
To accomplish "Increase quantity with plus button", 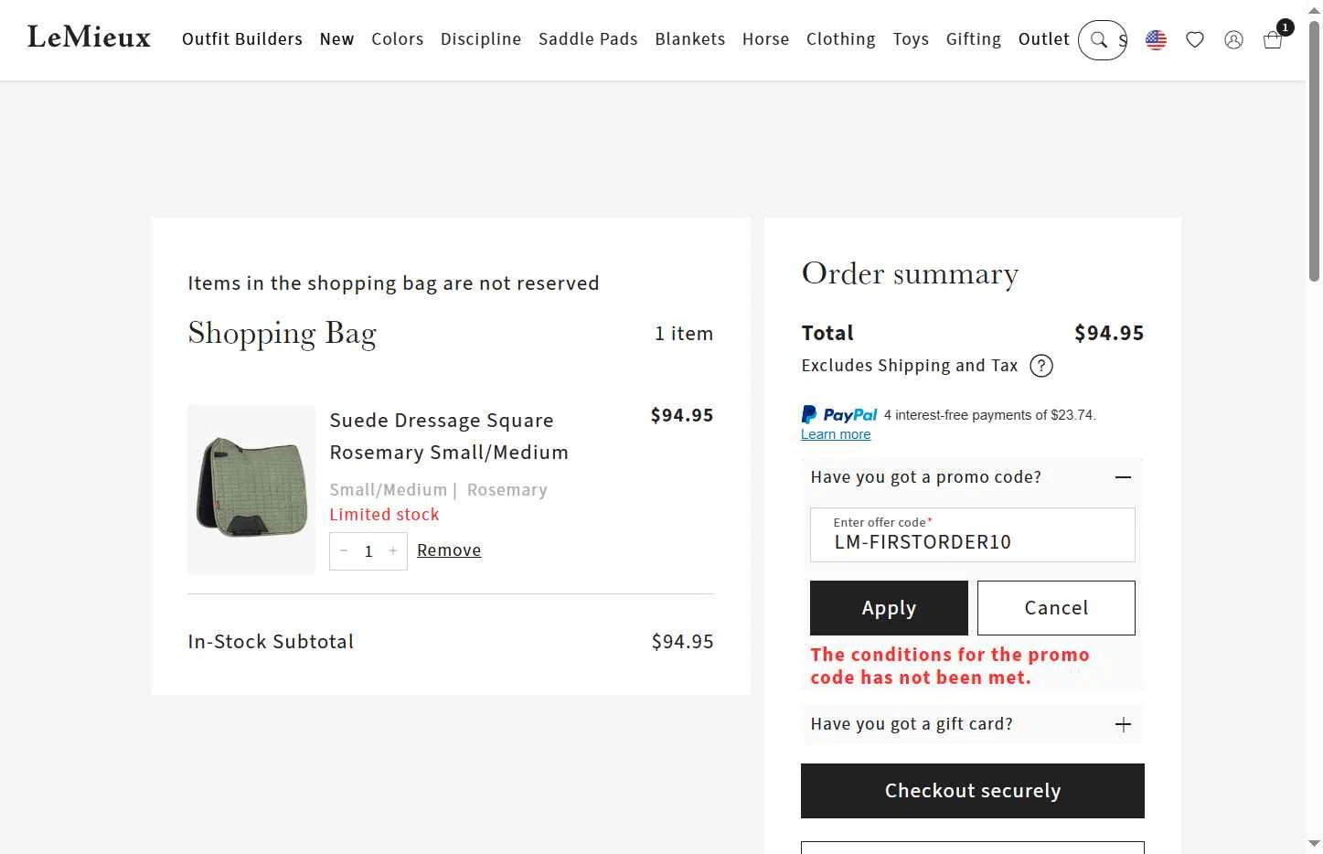I will (393, 550).
